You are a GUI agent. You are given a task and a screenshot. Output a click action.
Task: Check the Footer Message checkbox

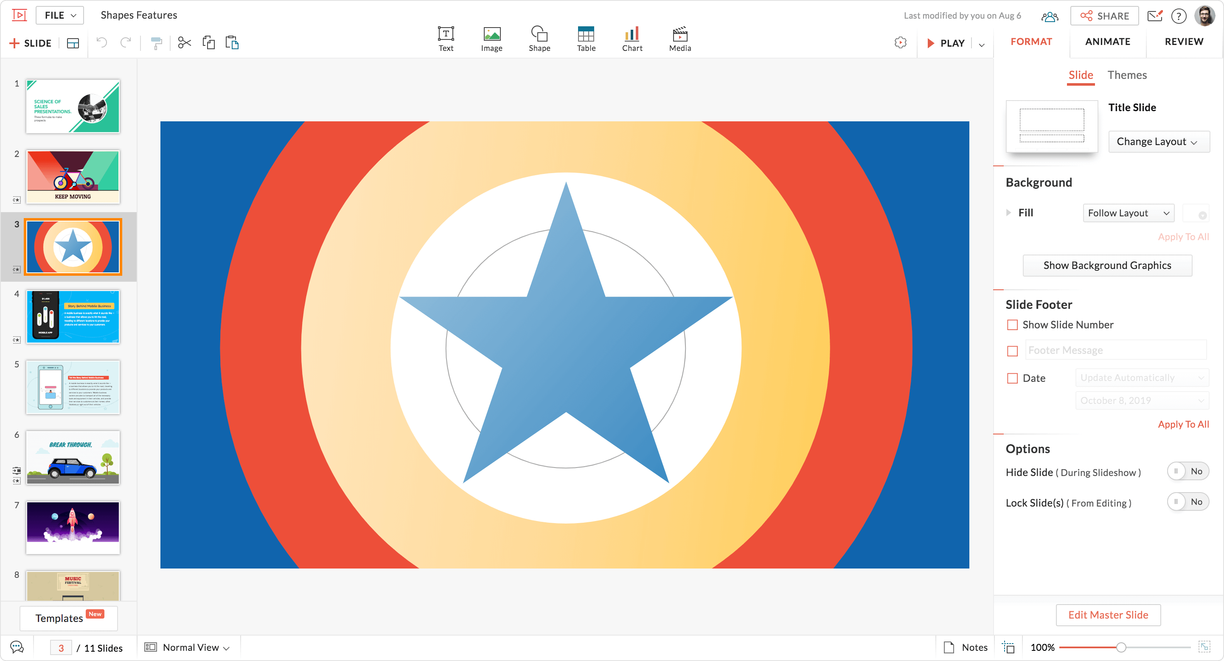click(x=1013, y=351)
